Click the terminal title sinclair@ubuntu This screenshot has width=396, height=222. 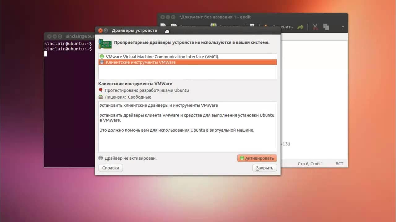(80, 36)
